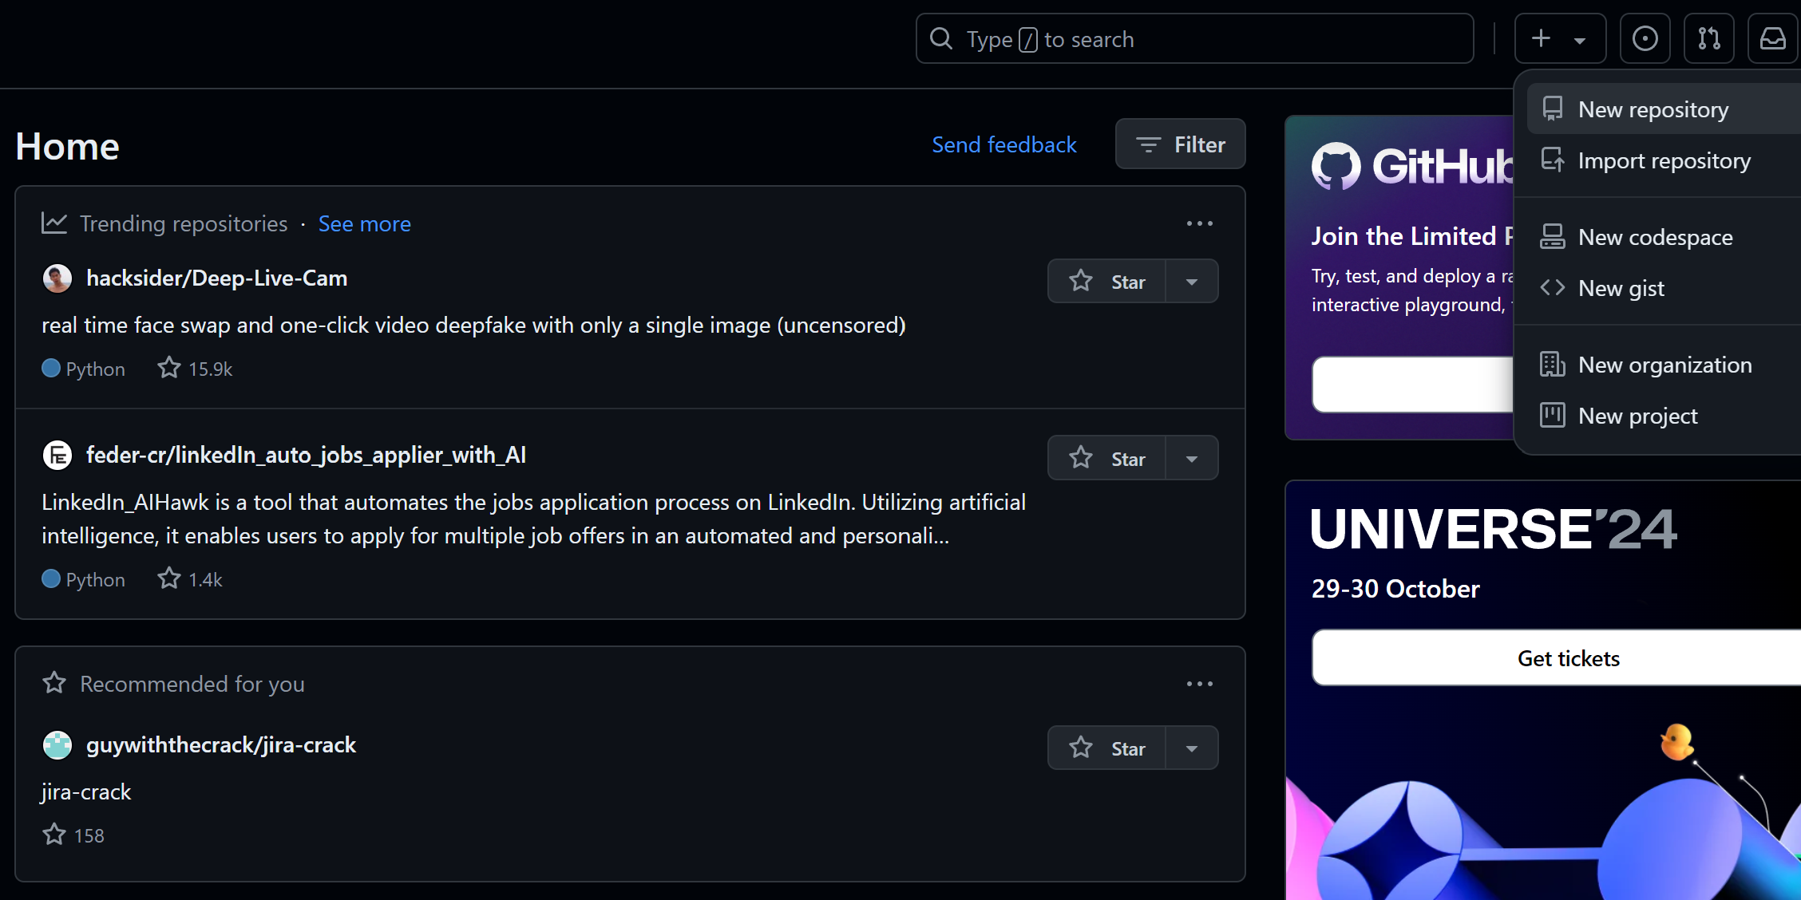Click the Import repository arrow icon
The width and height of the screenshot is (1801, 900).
(1553, 160)
